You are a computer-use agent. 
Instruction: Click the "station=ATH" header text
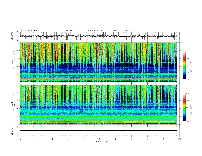(x=95, y=31)
